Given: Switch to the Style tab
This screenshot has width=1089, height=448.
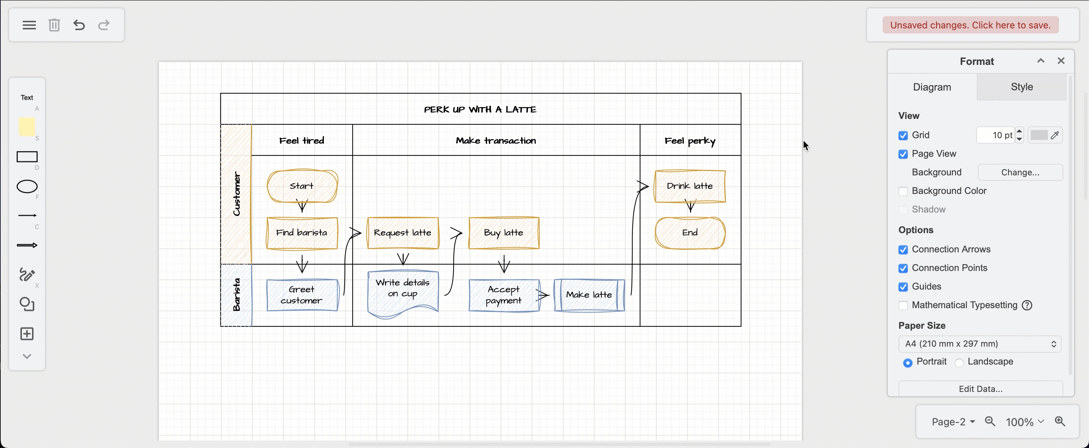Looking at the screenshot, I should 1021,87.
